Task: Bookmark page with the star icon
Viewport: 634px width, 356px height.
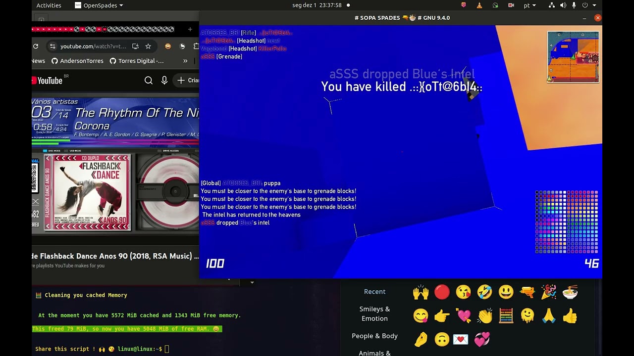Action: [x=148, y=46]
